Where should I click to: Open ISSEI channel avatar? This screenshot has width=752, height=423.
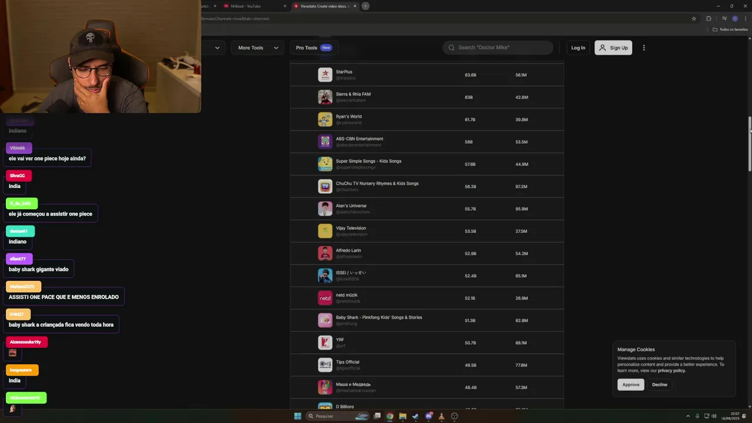[x=325, y=276]
